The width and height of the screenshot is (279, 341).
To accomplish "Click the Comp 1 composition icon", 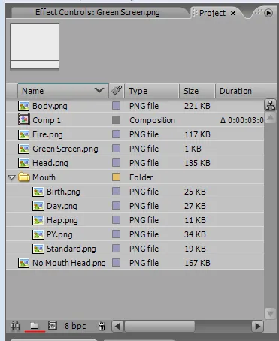I will [x=24, y=120].
